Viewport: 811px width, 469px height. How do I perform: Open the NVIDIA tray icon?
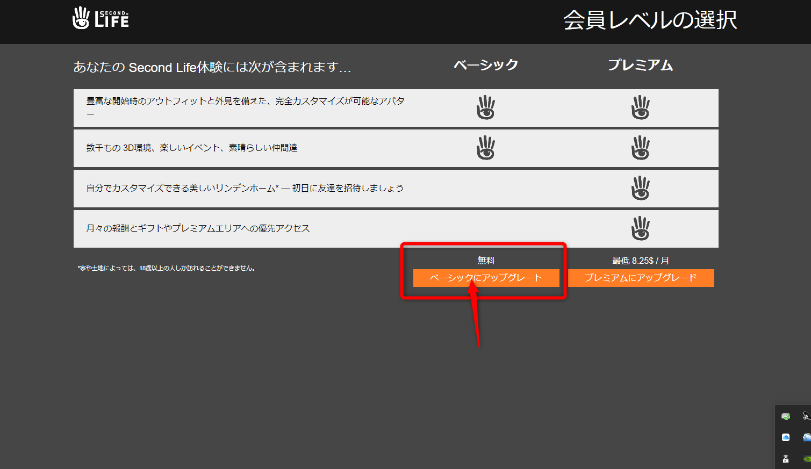806,458
